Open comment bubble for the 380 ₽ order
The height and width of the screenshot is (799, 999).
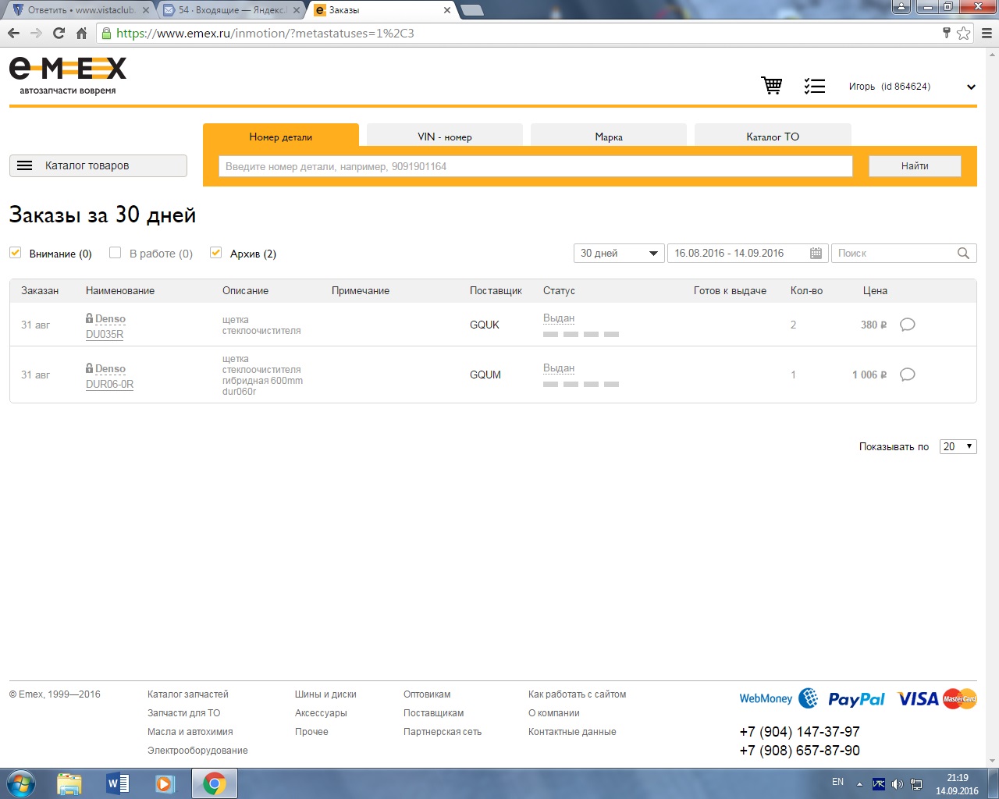(907, 325)
